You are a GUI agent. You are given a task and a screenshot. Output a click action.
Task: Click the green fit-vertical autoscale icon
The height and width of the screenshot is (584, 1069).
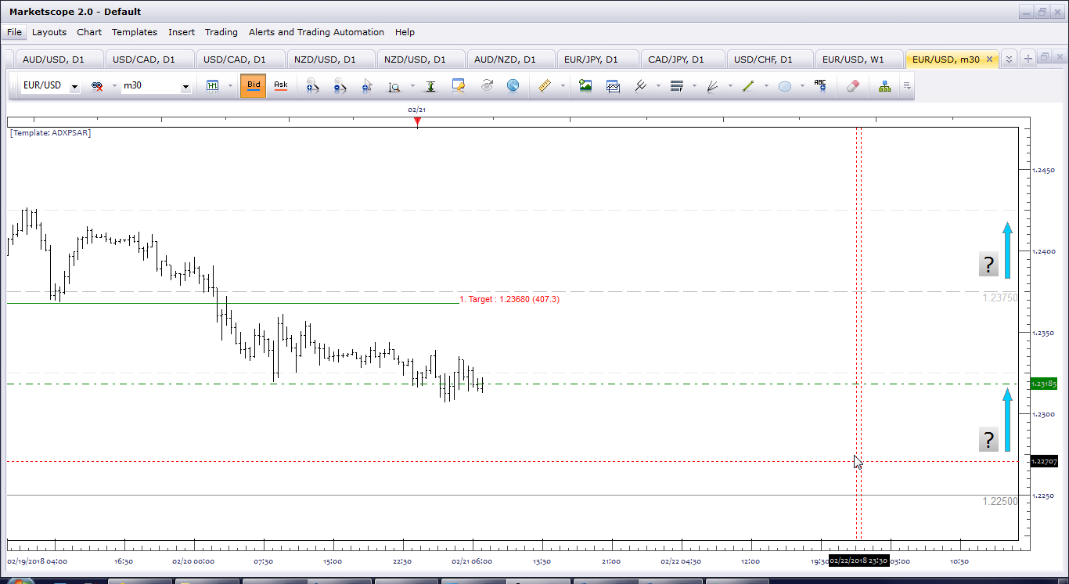(x=430, y=86)
